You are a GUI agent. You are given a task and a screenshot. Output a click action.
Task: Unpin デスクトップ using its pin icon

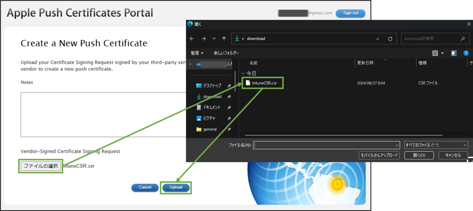coord(229,86)
